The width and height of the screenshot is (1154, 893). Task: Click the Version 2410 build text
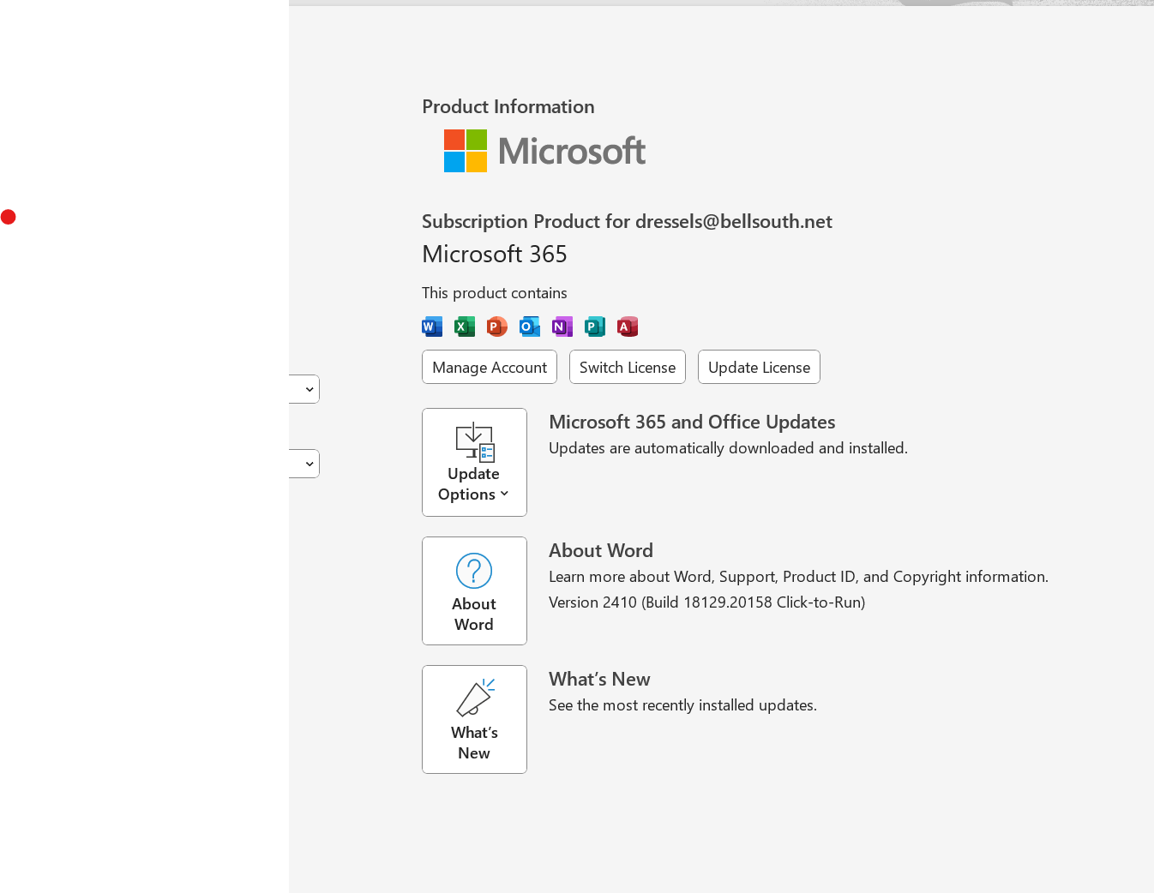click(706, 602)
